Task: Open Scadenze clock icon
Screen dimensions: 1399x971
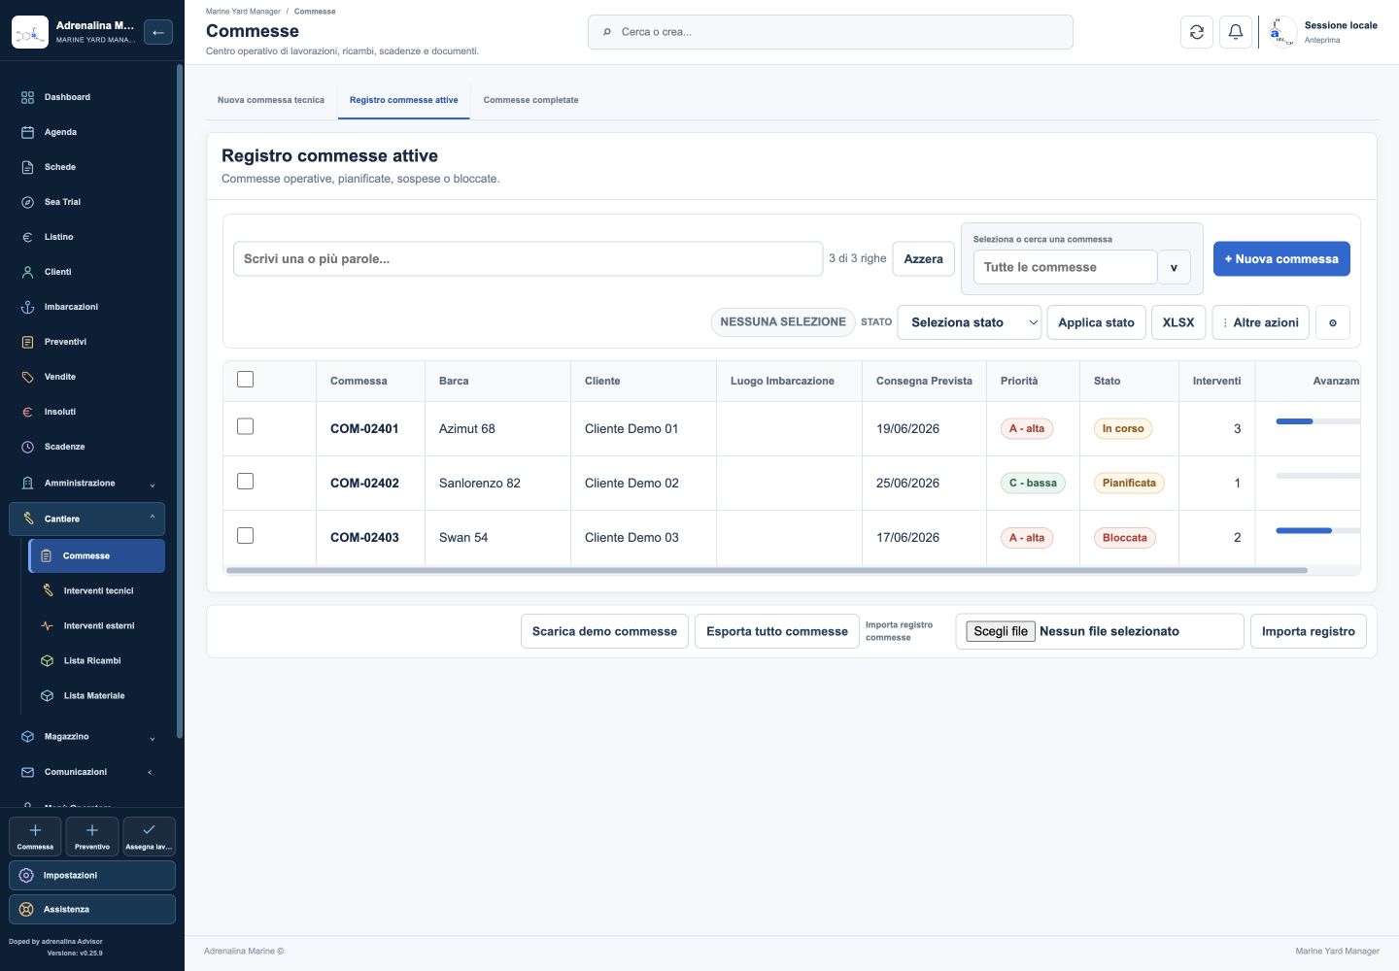Action: point(27,447)
